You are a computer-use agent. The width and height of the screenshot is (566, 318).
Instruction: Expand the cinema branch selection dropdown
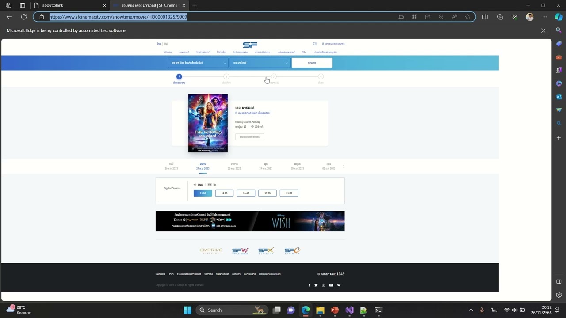(x=198, y=63)
